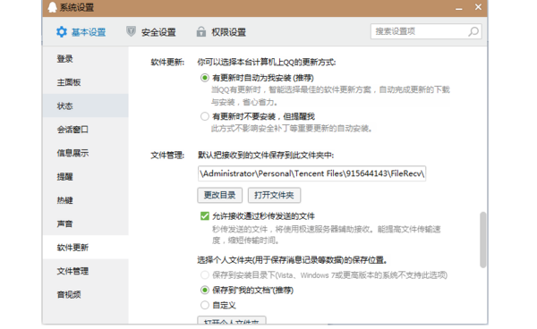Open 状态 in the sidebar
The width and height of the screenshot is (537, 329).
[x=86, y=106]
